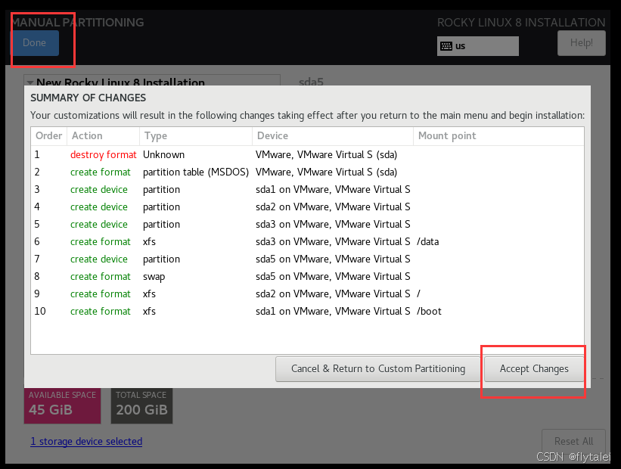This screenshot has height=469, width=621.
Task: Click the AVAILABLE SPACE 45 GiB box
Action: click(x=62, y=405)
